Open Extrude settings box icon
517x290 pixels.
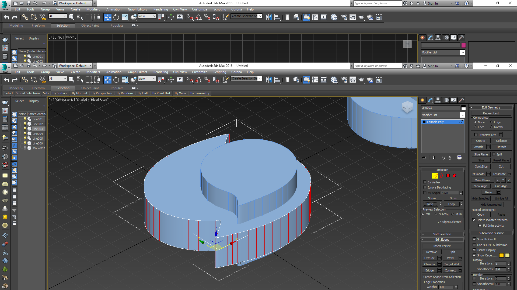pos(439,258)
